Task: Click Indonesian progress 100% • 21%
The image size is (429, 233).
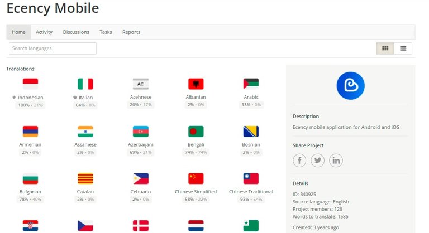Action: (30, 105)
